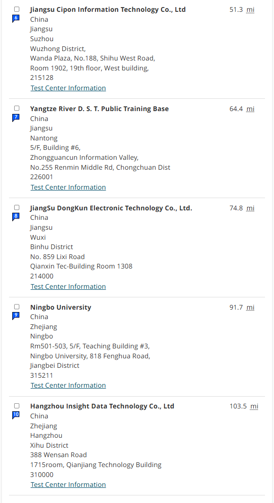Open Test Center Information for Yangtze River base
Viewport: 274px width, 503px height.
coord(68,187)
